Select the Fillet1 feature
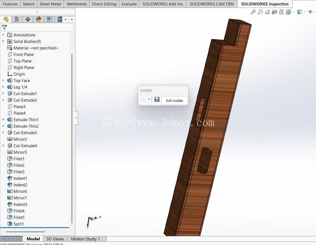 16,159
